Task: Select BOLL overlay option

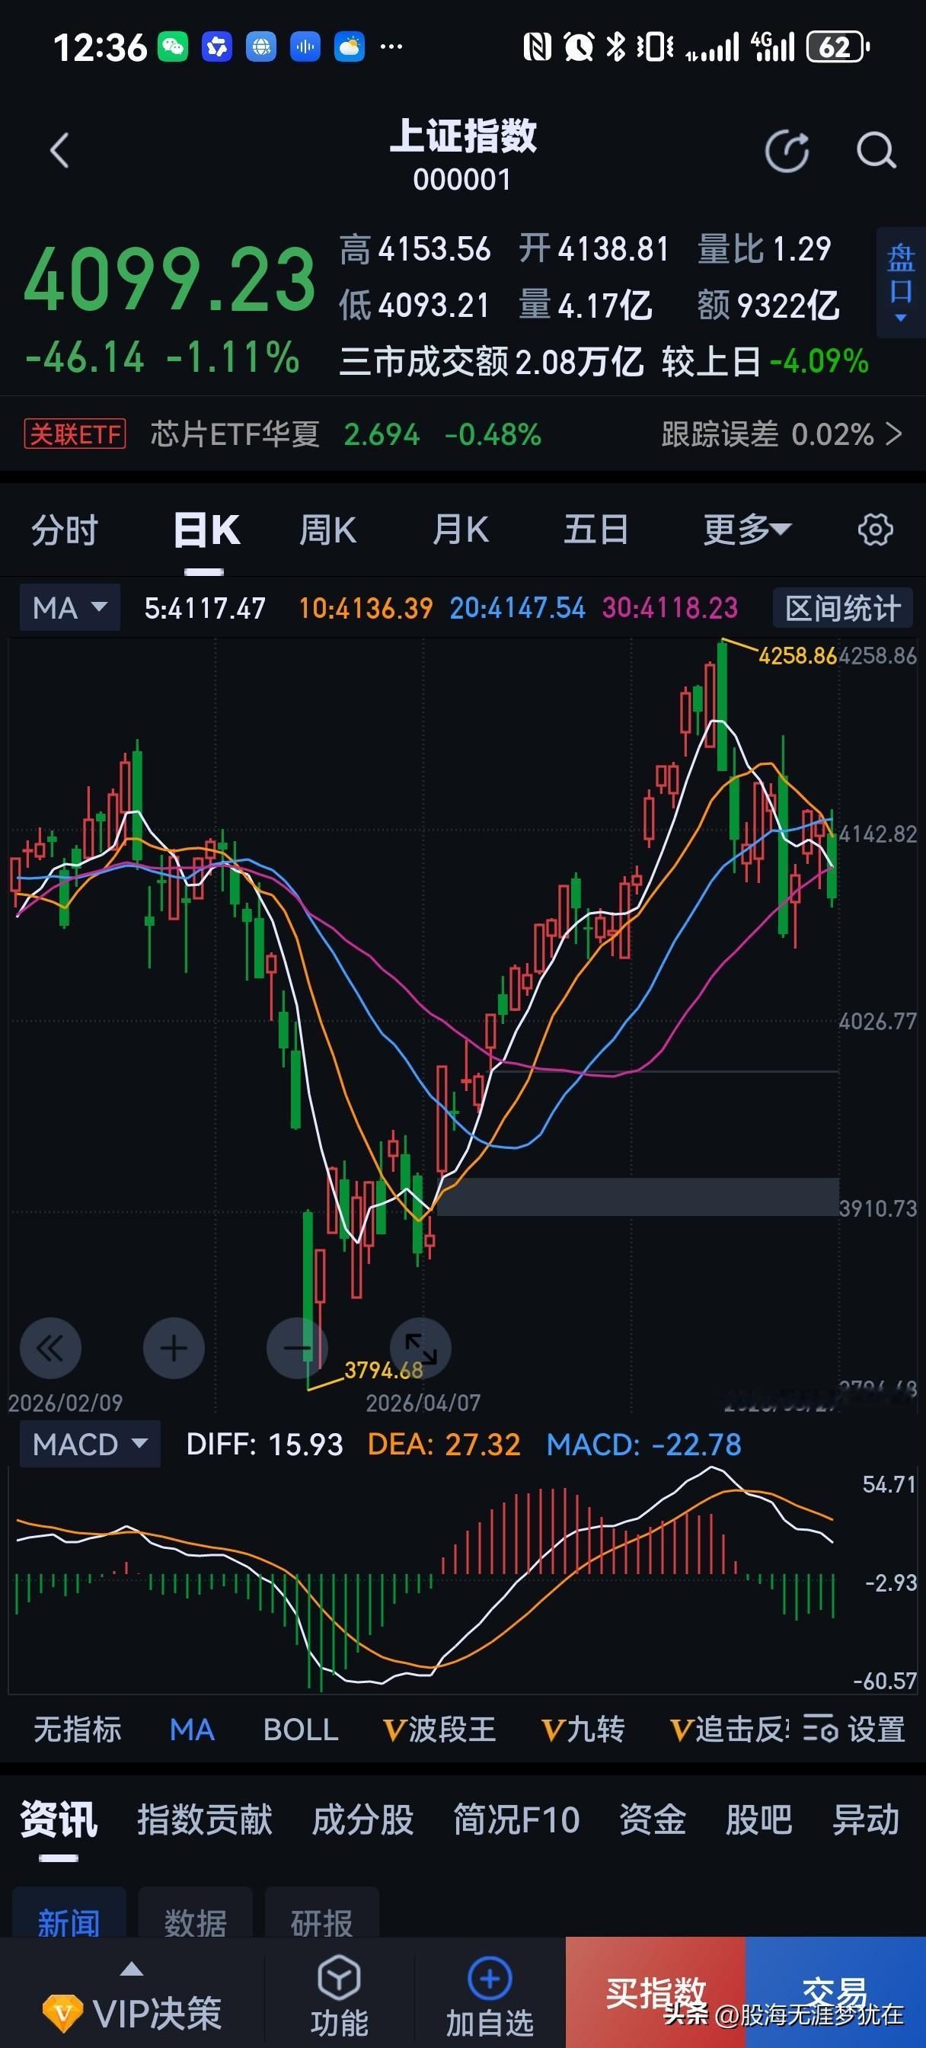Action: 301,1730
